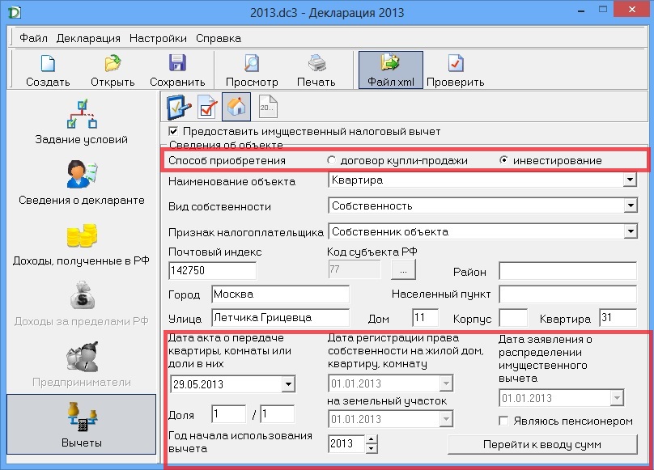Screen dimensions: 654x470
Task: Select the Предприниматели section
Action: click(x=81, y=365)
